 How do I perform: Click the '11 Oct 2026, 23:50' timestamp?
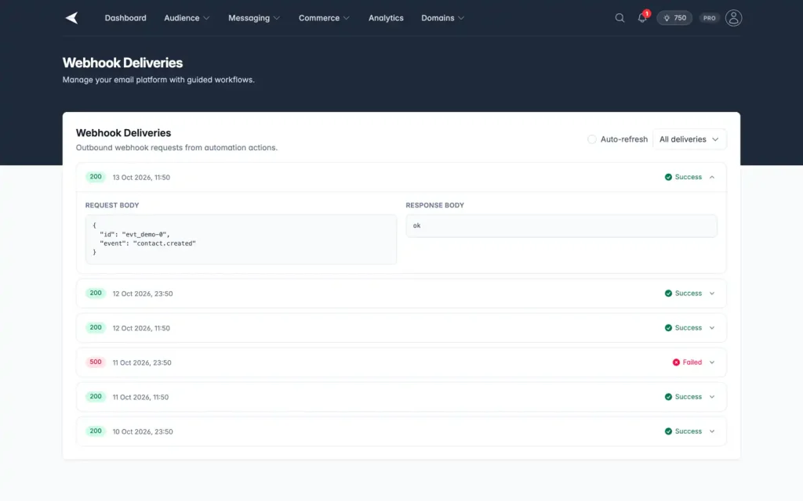[142, 362]
